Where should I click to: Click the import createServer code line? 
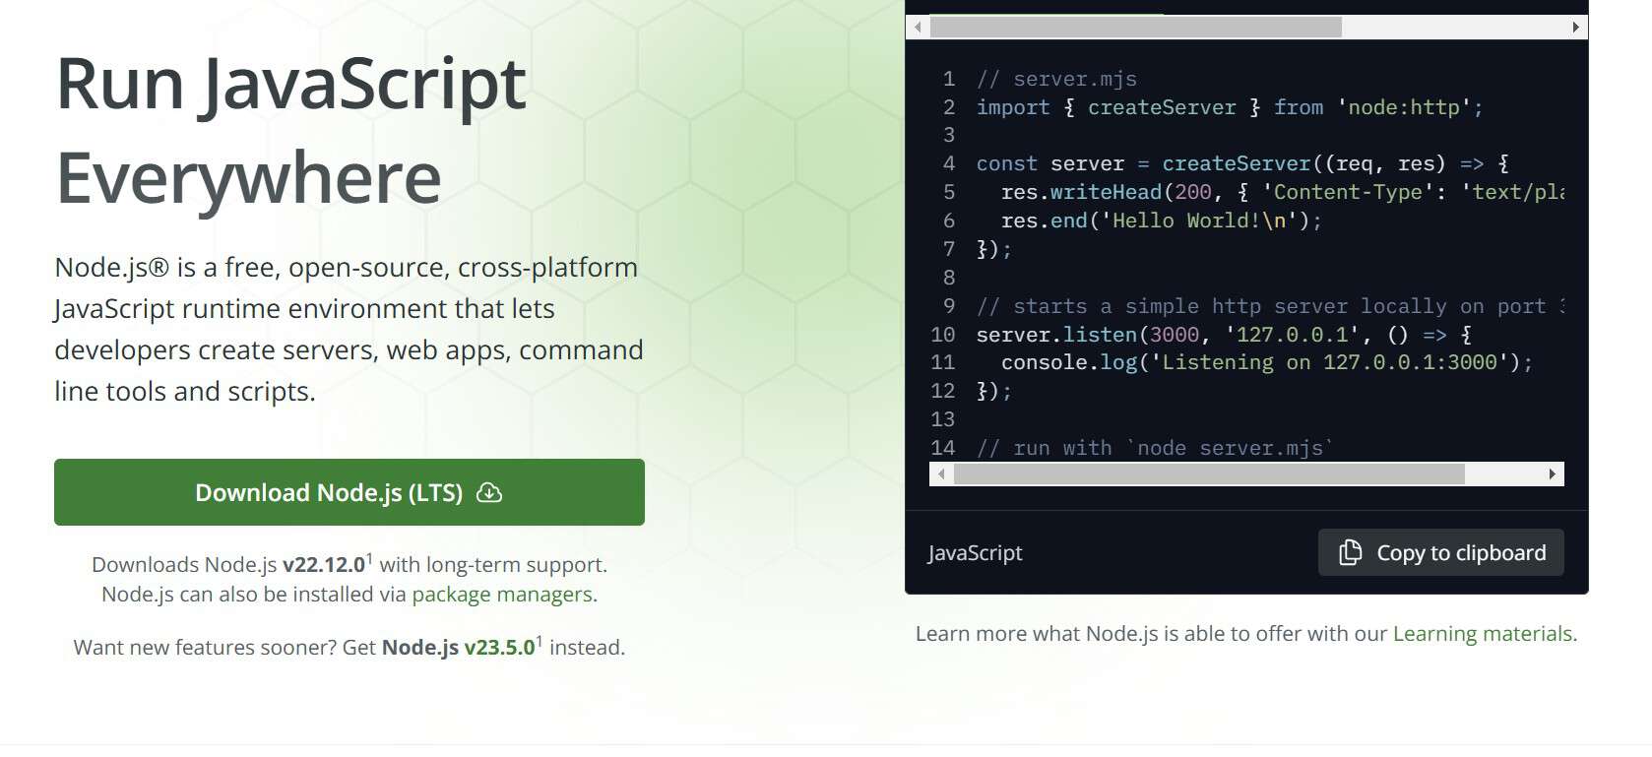click(x=1230, y=107)
